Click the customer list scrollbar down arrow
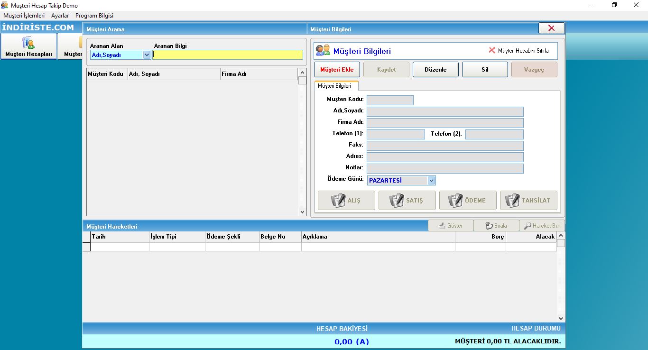The width and height of the screenshot is (648, 350). 302,212
